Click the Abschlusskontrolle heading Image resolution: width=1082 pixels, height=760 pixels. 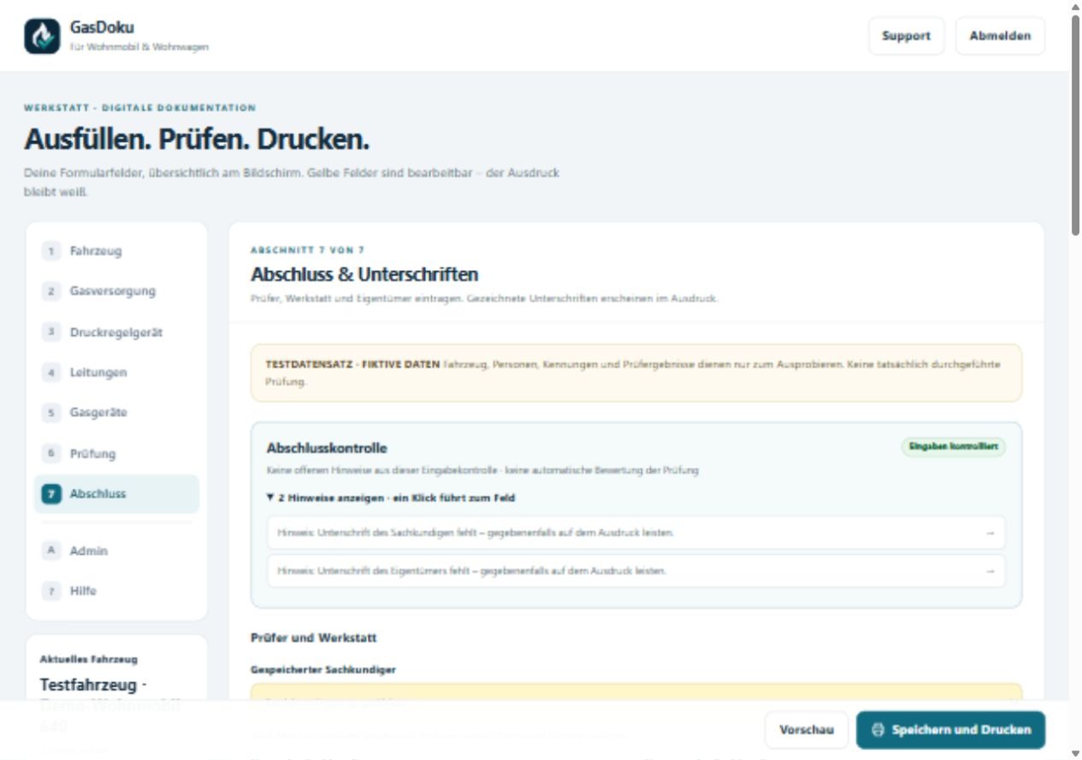tap(327, 448)
